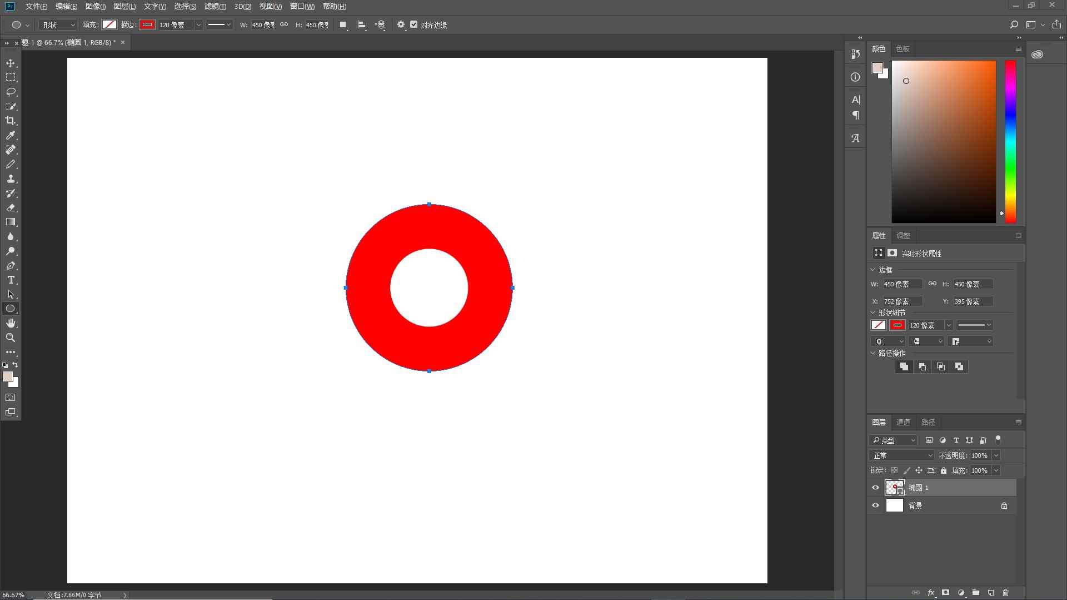
Task: Select the Zoom tool
Action: (11, 338)
